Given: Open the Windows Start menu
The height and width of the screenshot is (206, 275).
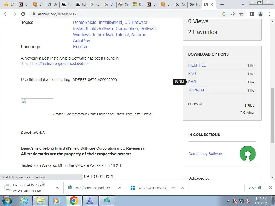Looking at the screenshot, I should click(7, 201).
